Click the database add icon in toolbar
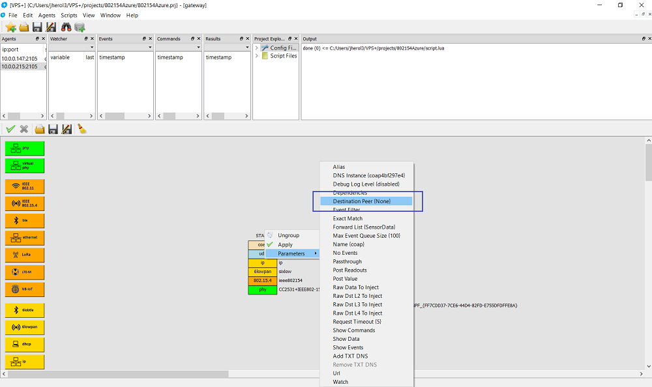Image resolution: width=652 pixels, height=387 pixels. (x=80, y=27)
